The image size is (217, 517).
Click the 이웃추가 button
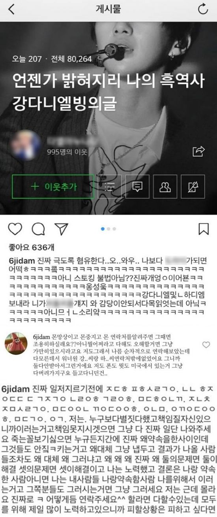[53, 187]
